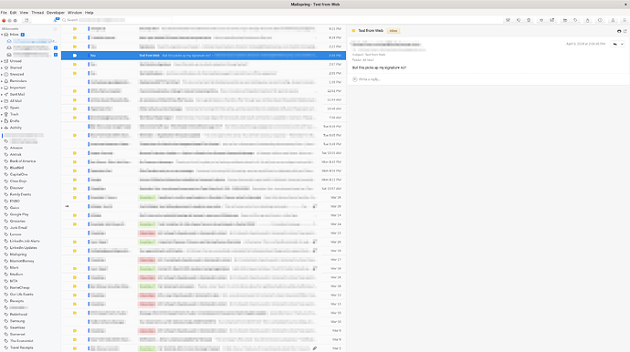Click the Inbox label tag on thread header
The height and width of the screenshot is (352, 630).
[x=394, y=31]
